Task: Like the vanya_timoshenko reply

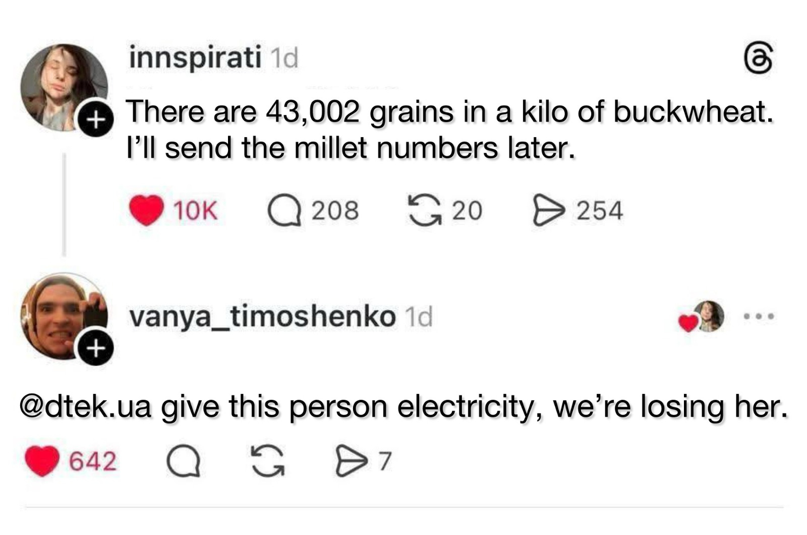Action: [x=42, y=461]
